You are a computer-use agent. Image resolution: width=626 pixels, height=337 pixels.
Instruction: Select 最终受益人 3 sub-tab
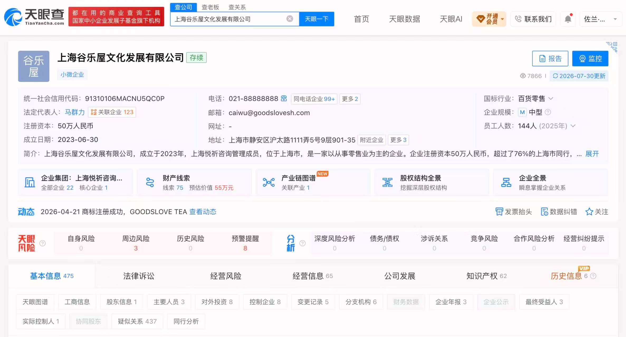tap(544, 302)
